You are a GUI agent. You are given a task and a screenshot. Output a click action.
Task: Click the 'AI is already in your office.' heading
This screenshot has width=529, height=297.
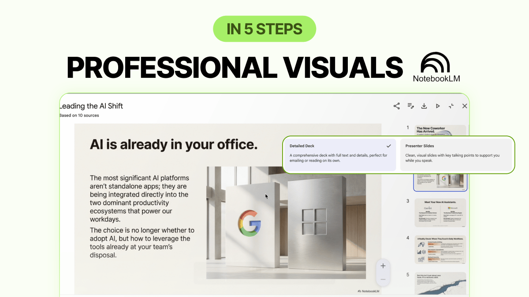174,144
